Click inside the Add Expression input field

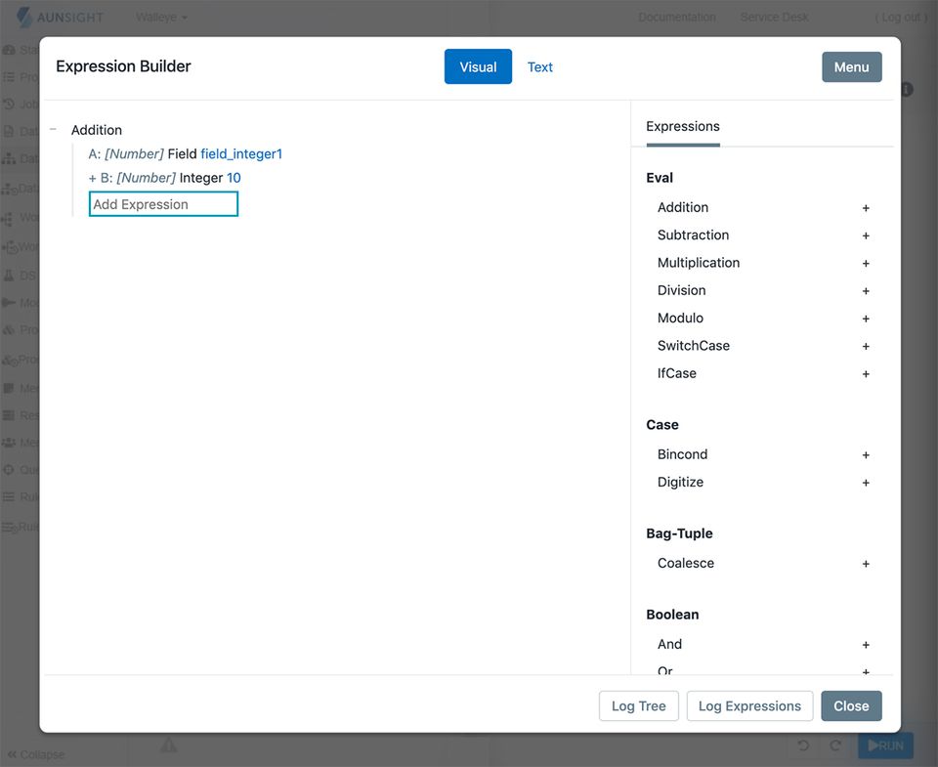click(162, 204)
